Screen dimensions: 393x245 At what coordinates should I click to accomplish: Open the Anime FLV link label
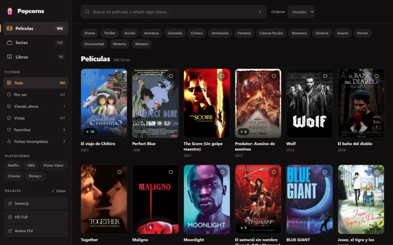click(24, 231)
